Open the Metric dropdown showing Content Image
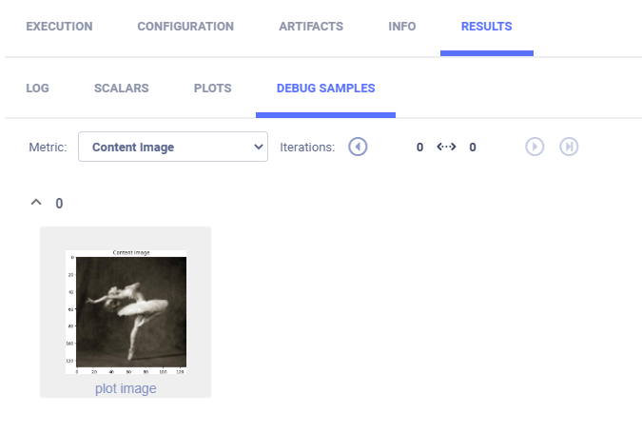 172,147
